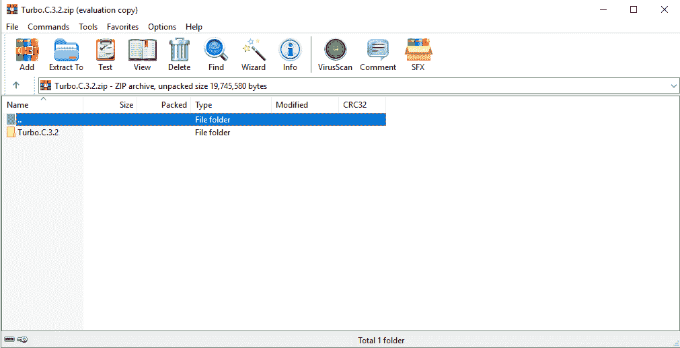Screen dimensions: 680x348
Task: Sort the list by the Name column
Action: coord(42,104)
